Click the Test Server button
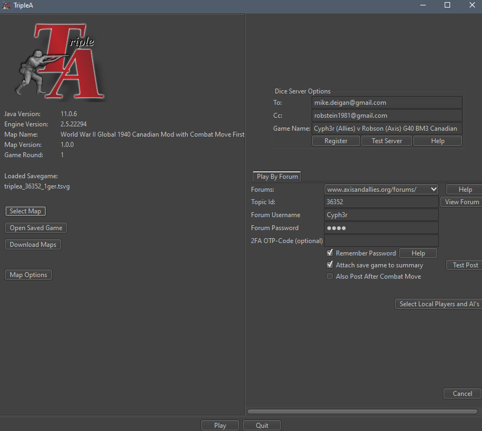The height and width of the screenshot is (431, 482). [387, 141]
